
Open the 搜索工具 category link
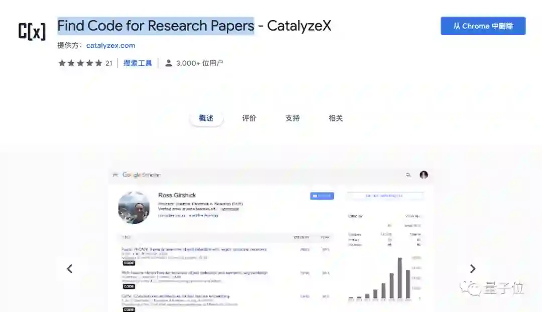(138, 63)
